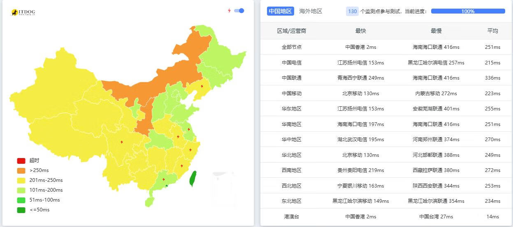This screenshot has height=227, width=513.
Task: Select the dark green Taiwan region on map
Action: click(192, 179)
